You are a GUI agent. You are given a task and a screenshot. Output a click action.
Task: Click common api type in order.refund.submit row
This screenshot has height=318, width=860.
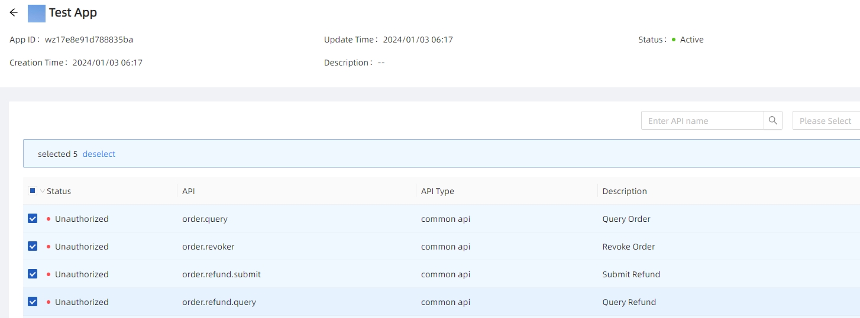[445, 274]
